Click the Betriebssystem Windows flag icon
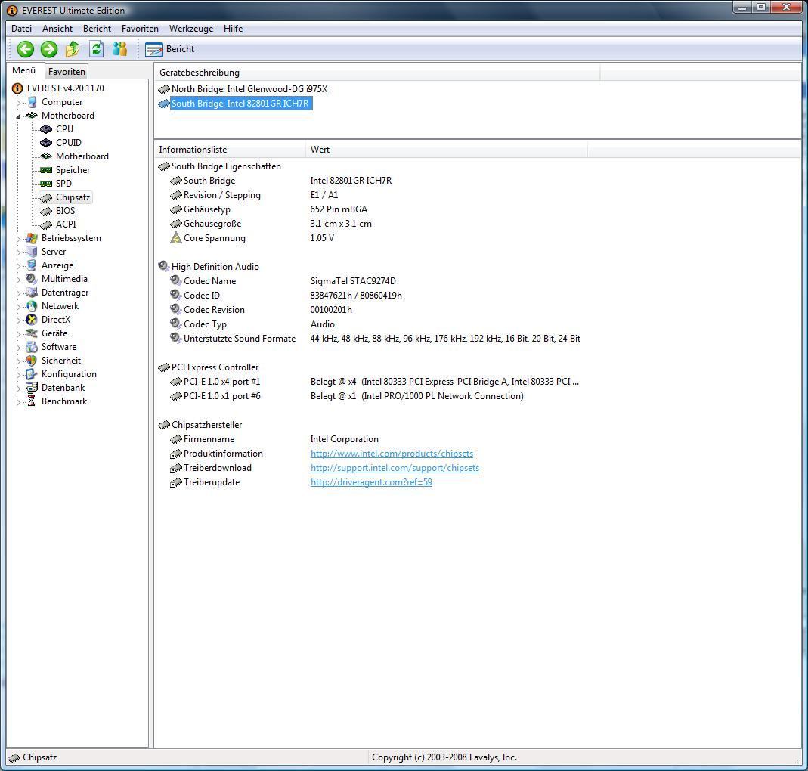 32,238
